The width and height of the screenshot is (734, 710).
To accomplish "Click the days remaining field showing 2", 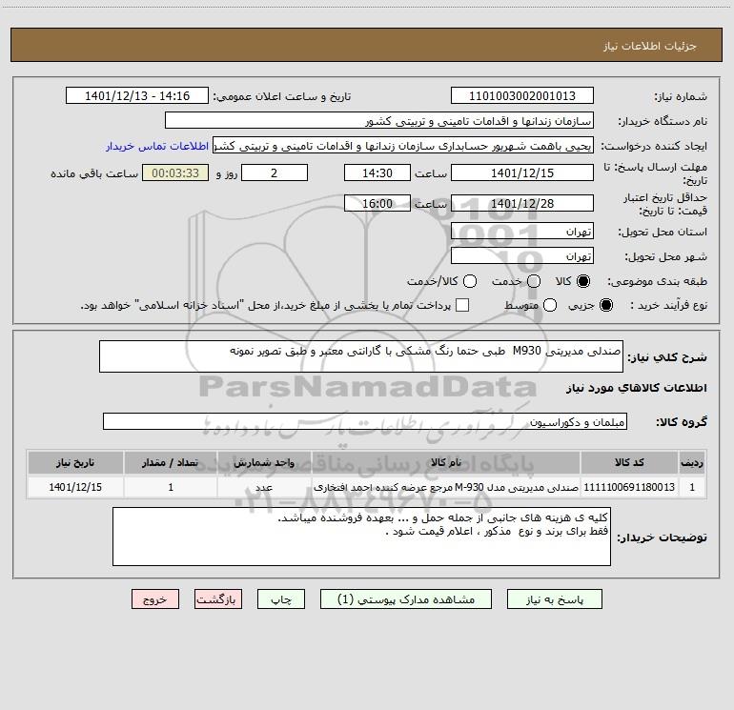I will coord(275,172).
